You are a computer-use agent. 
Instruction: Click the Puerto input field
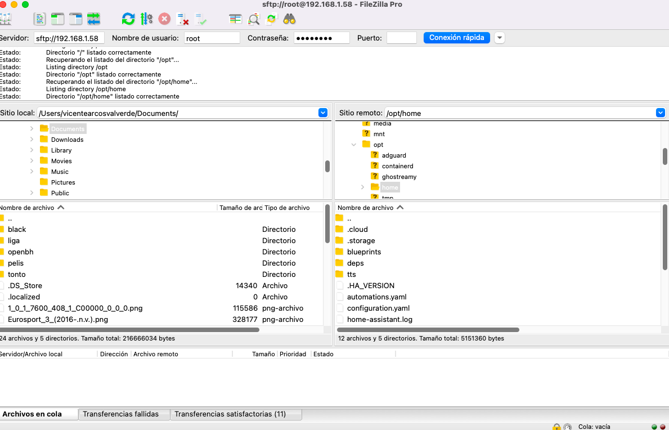401,38
